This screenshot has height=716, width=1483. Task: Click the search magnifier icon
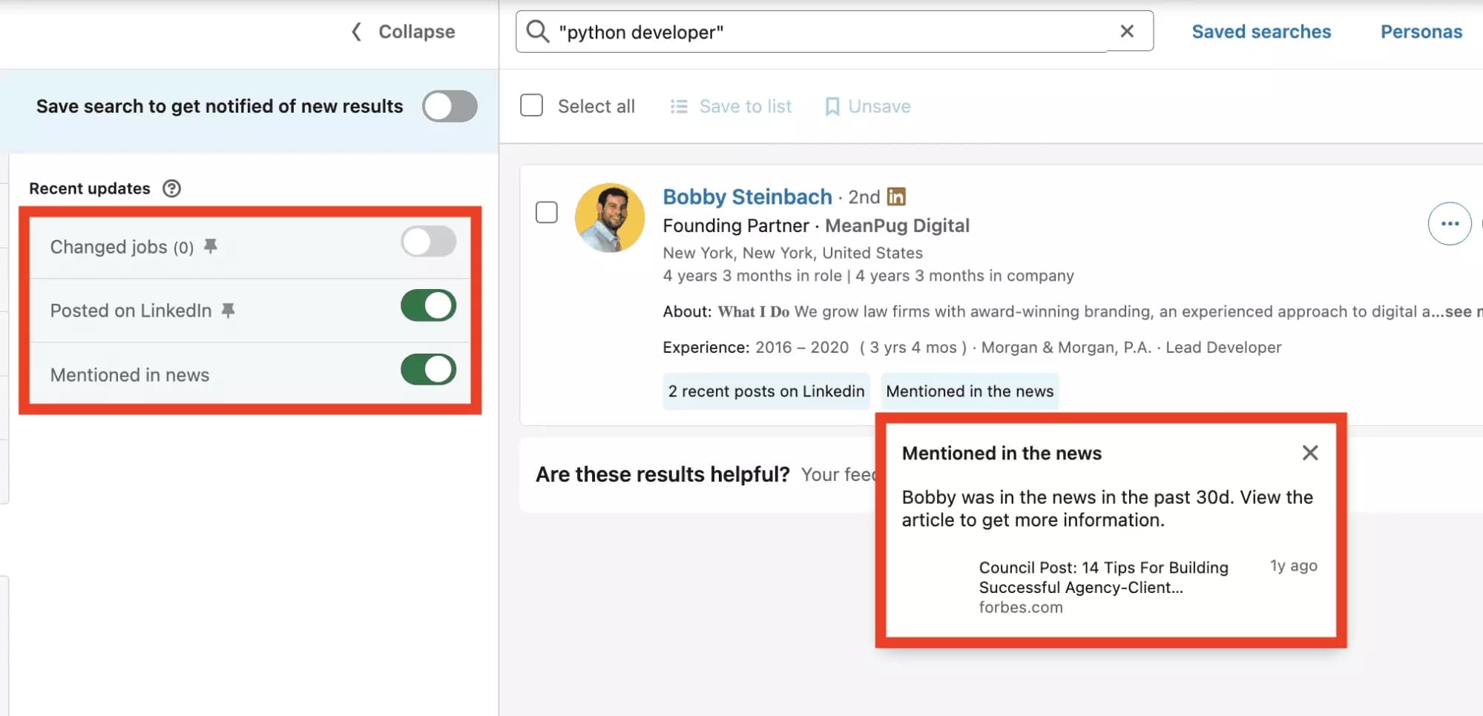tap(537, 31)
